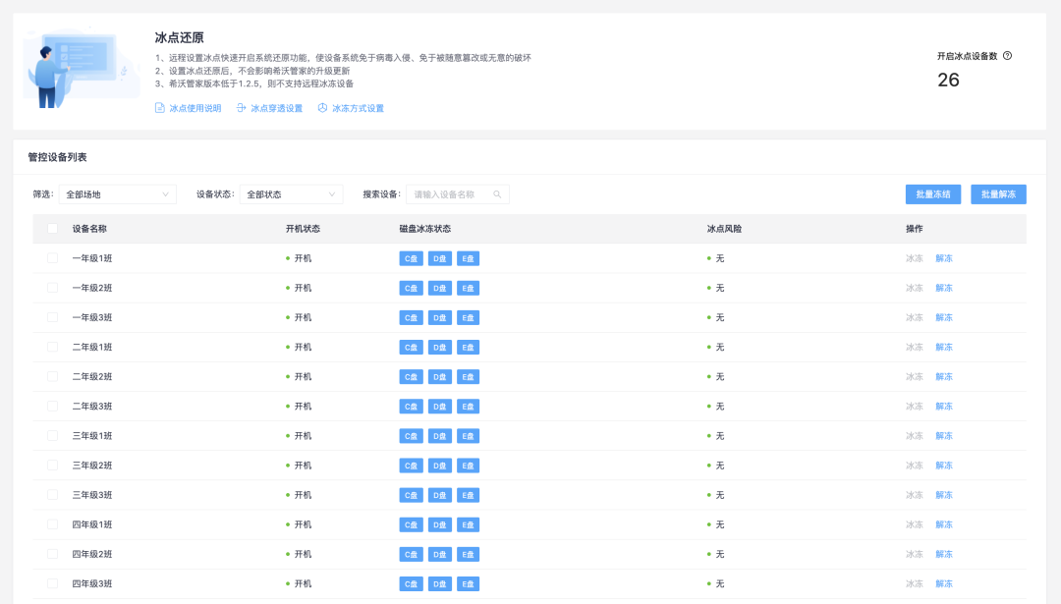Click 解冻 for 一年级2班

pos(944,288)
